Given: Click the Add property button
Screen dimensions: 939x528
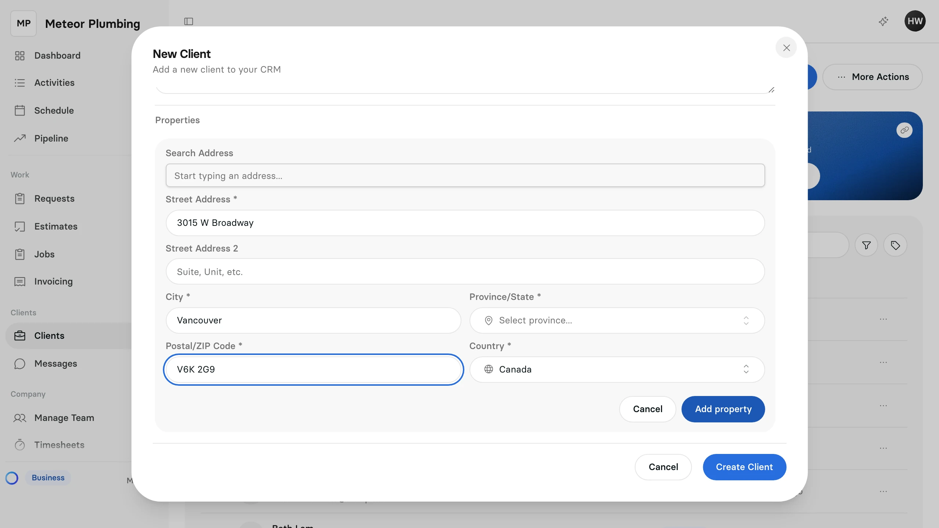Looking at the screenshot, I should (x=723, y=409).
